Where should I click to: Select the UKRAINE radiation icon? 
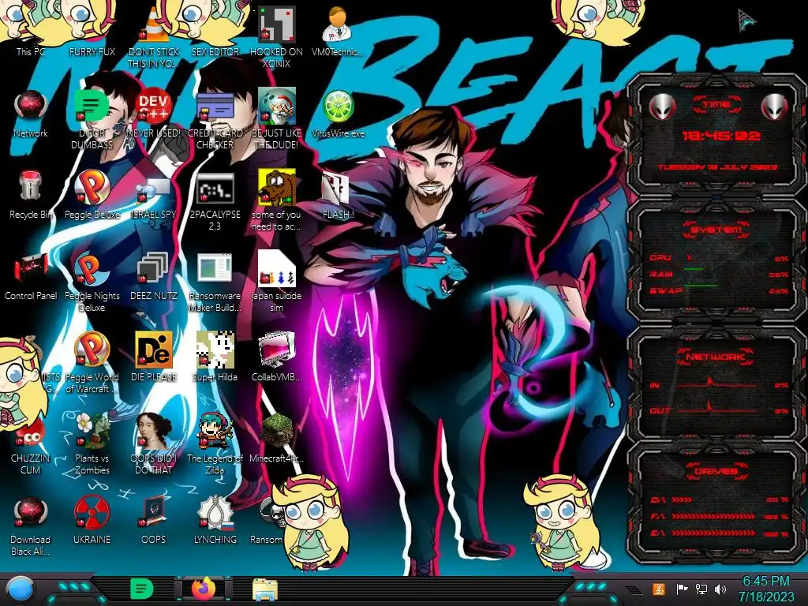pos(92,519)
